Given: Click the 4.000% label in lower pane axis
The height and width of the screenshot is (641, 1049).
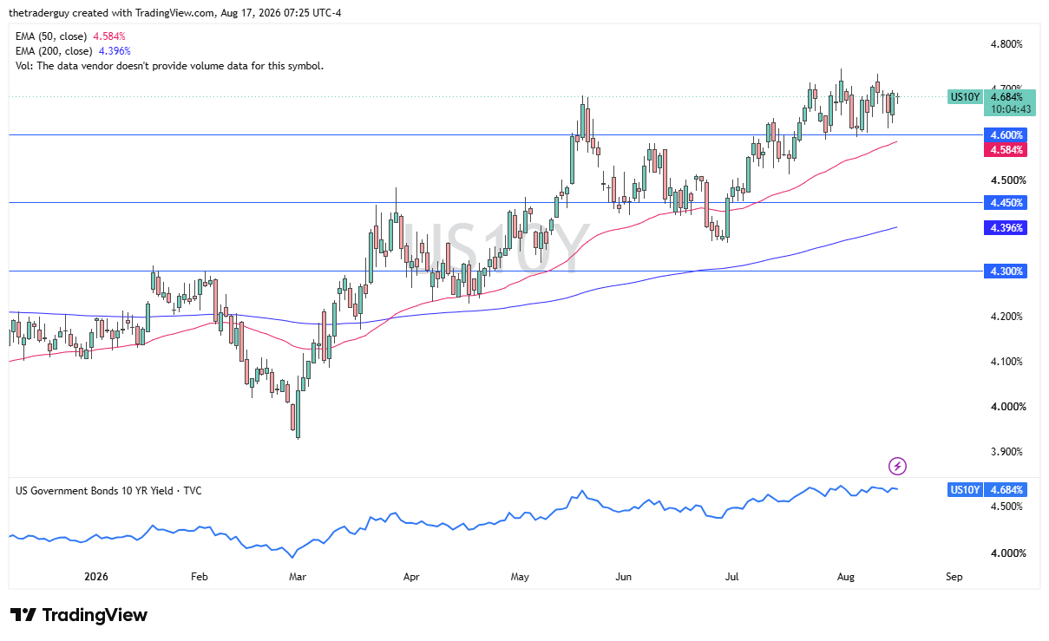Looking at the screenshot, I should pos(1006,553).
